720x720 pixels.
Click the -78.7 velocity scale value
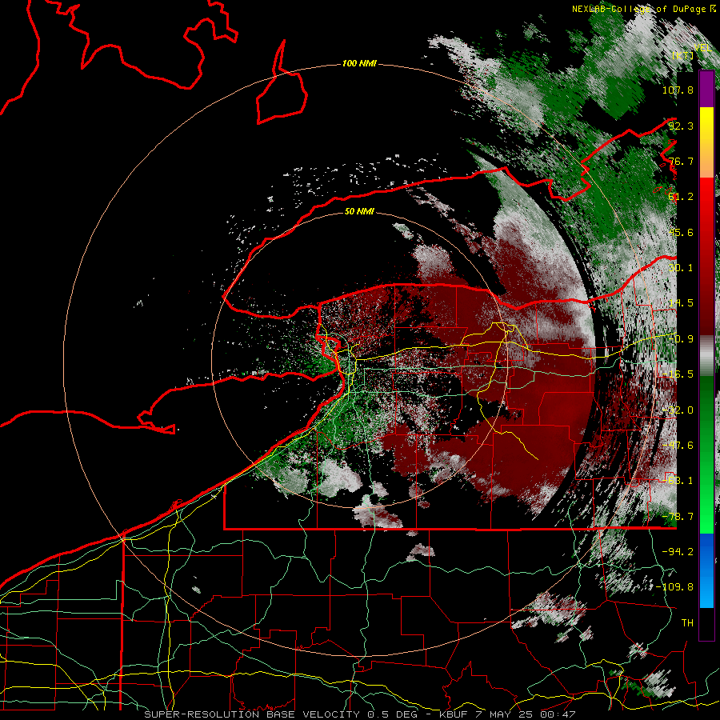(x=678, y=517)
